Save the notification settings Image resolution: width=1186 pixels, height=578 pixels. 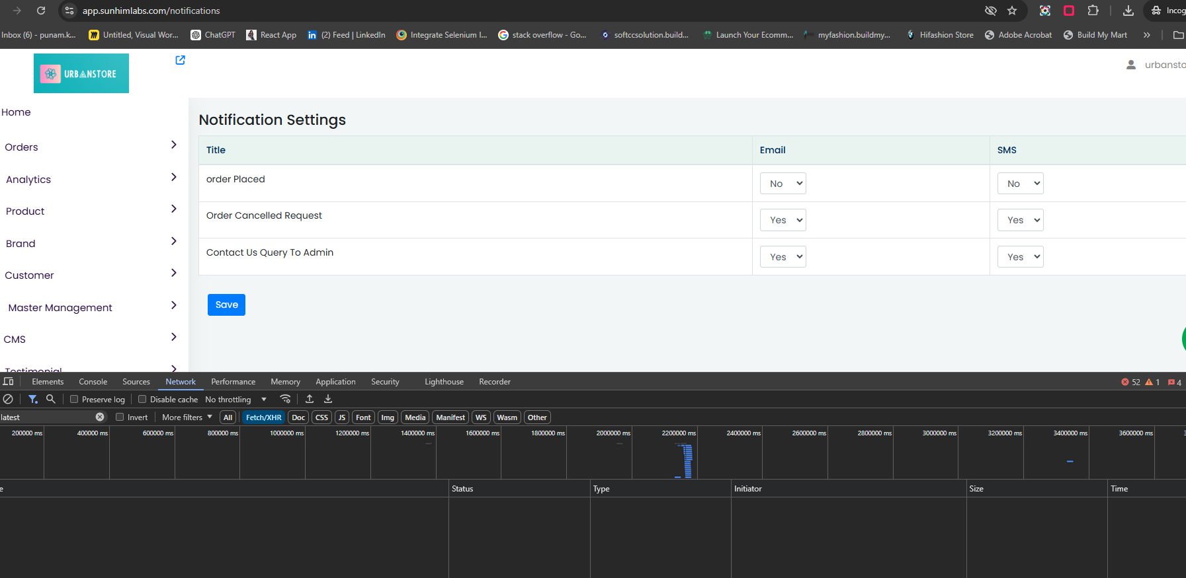(226, 305)
